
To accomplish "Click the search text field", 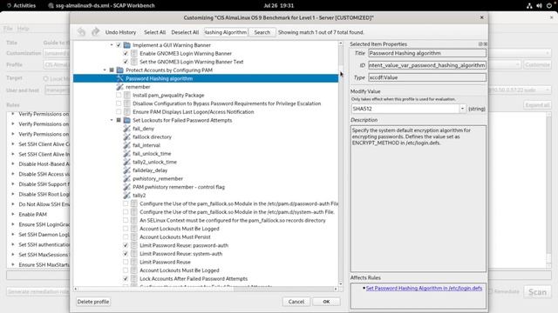I will click(x=226, y=32).
